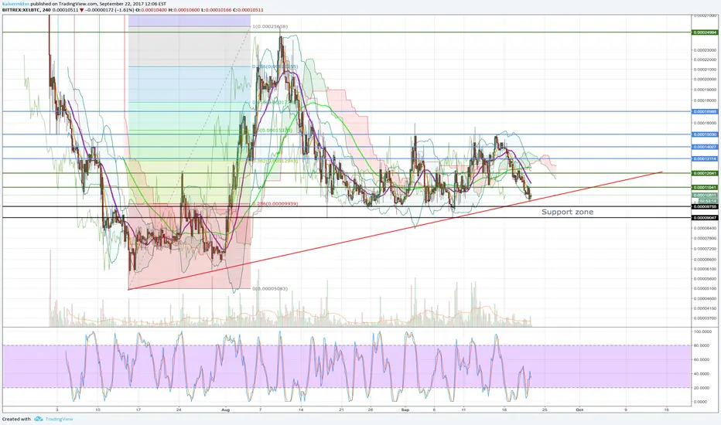Click the 'Aug' date on time axis
The height and width of the screenshot is (425, 721).
click(225, 410)
